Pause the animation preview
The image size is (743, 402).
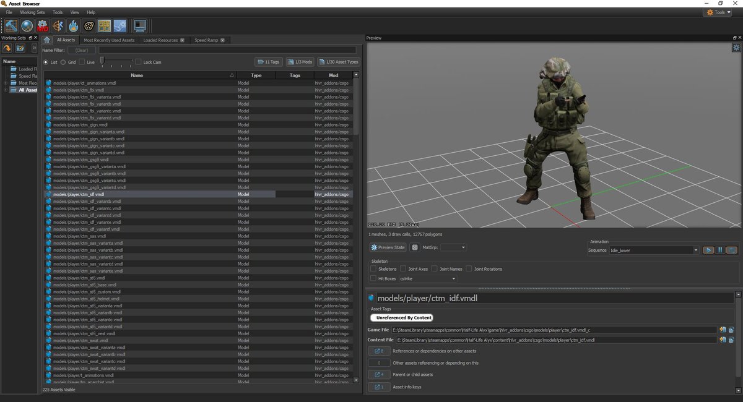pos(720,250)
